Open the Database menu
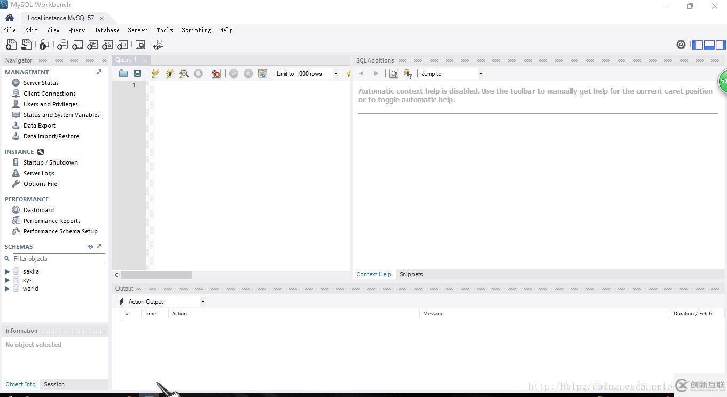727x397 pixels. point(106,30)
